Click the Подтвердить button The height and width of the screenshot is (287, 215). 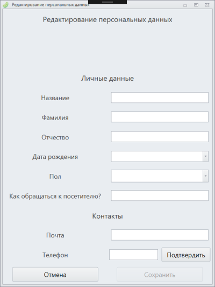coord(186,255)
